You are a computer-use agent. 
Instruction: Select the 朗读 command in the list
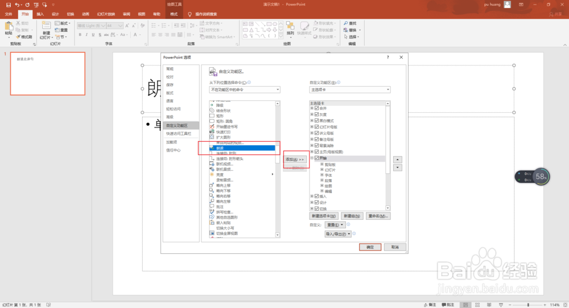[x=242, y=148]
